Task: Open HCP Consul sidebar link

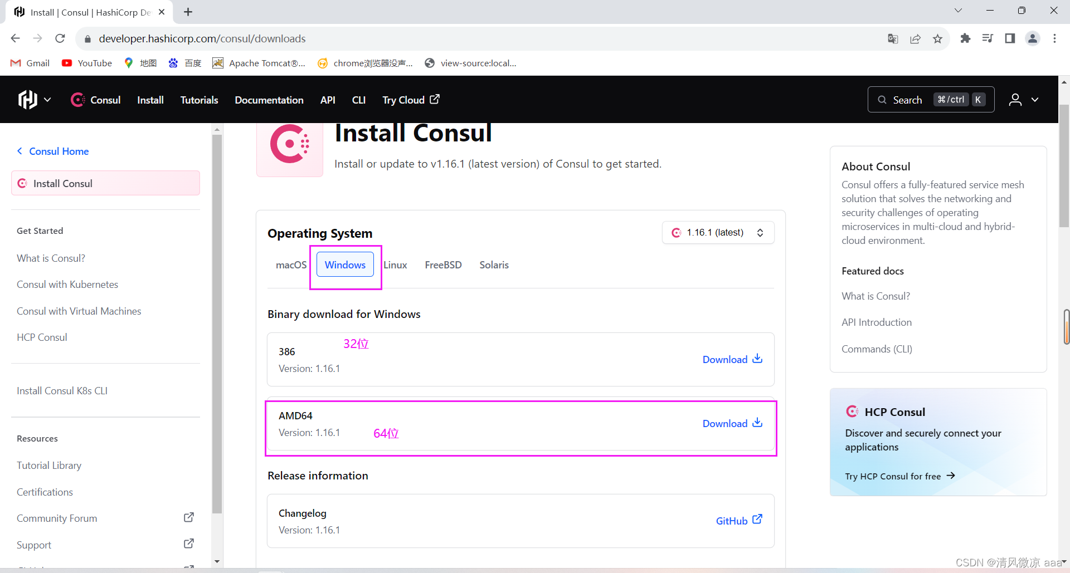Action: click(x=42, y=337)
